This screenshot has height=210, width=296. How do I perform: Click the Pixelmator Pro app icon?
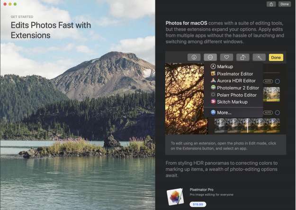tap(175, 197)
